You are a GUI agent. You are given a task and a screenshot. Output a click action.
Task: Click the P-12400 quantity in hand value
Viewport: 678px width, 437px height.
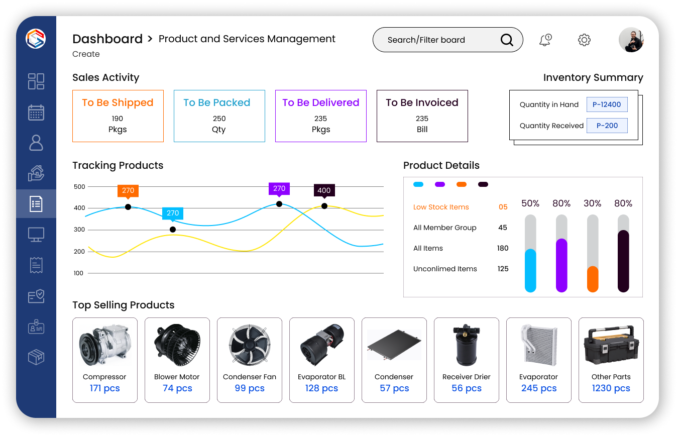[607, 104]
